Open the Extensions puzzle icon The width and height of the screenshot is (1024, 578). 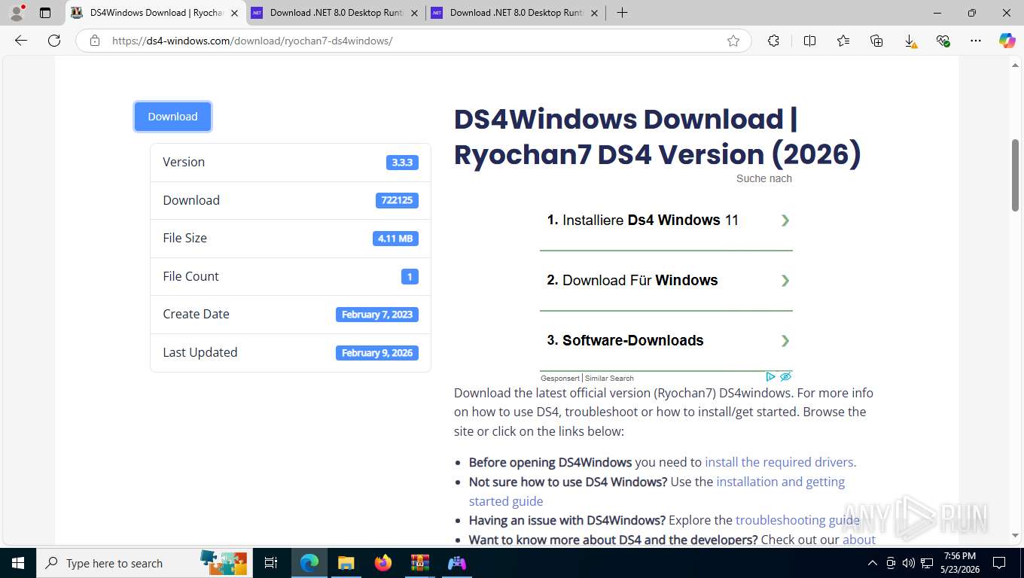coord(773,41)
